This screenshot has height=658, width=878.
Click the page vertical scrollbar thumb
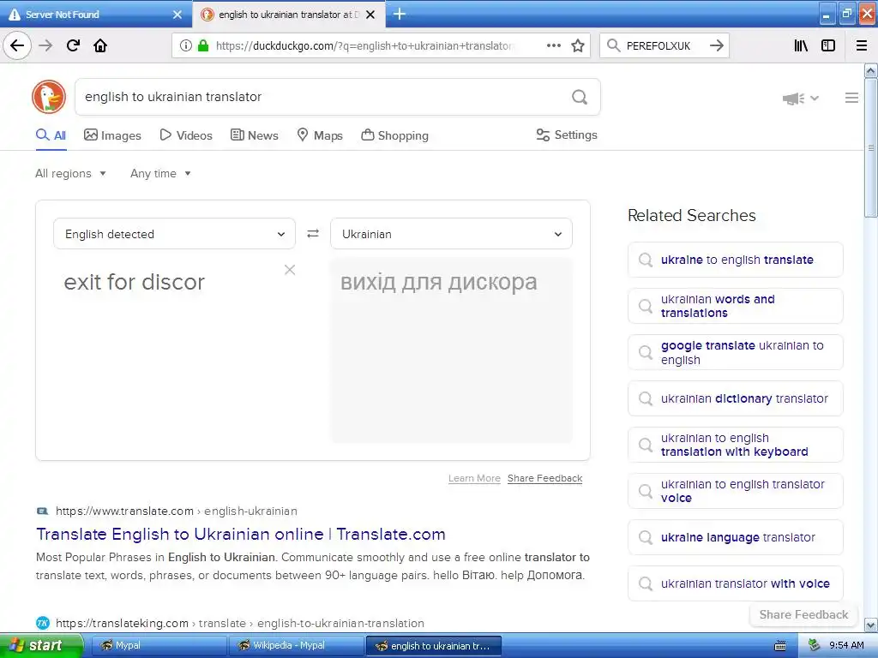pos(871,147)
